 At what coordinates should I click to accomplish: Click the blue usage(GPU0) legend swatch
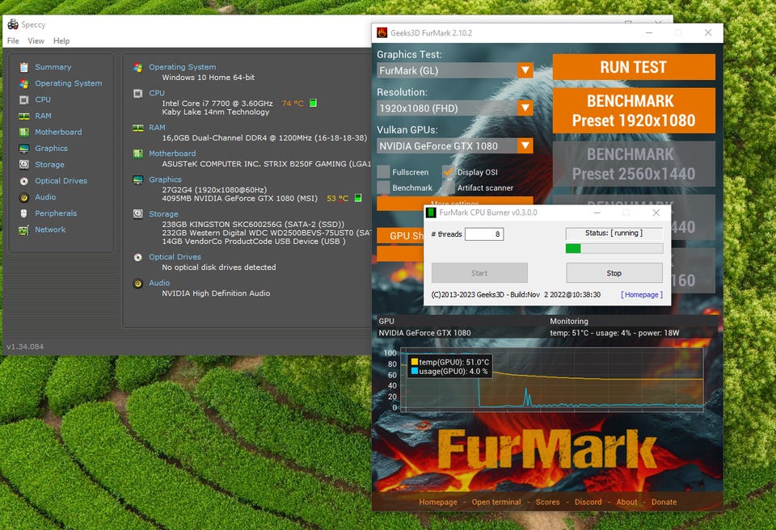pyautogui.click(x=415, y=371)
